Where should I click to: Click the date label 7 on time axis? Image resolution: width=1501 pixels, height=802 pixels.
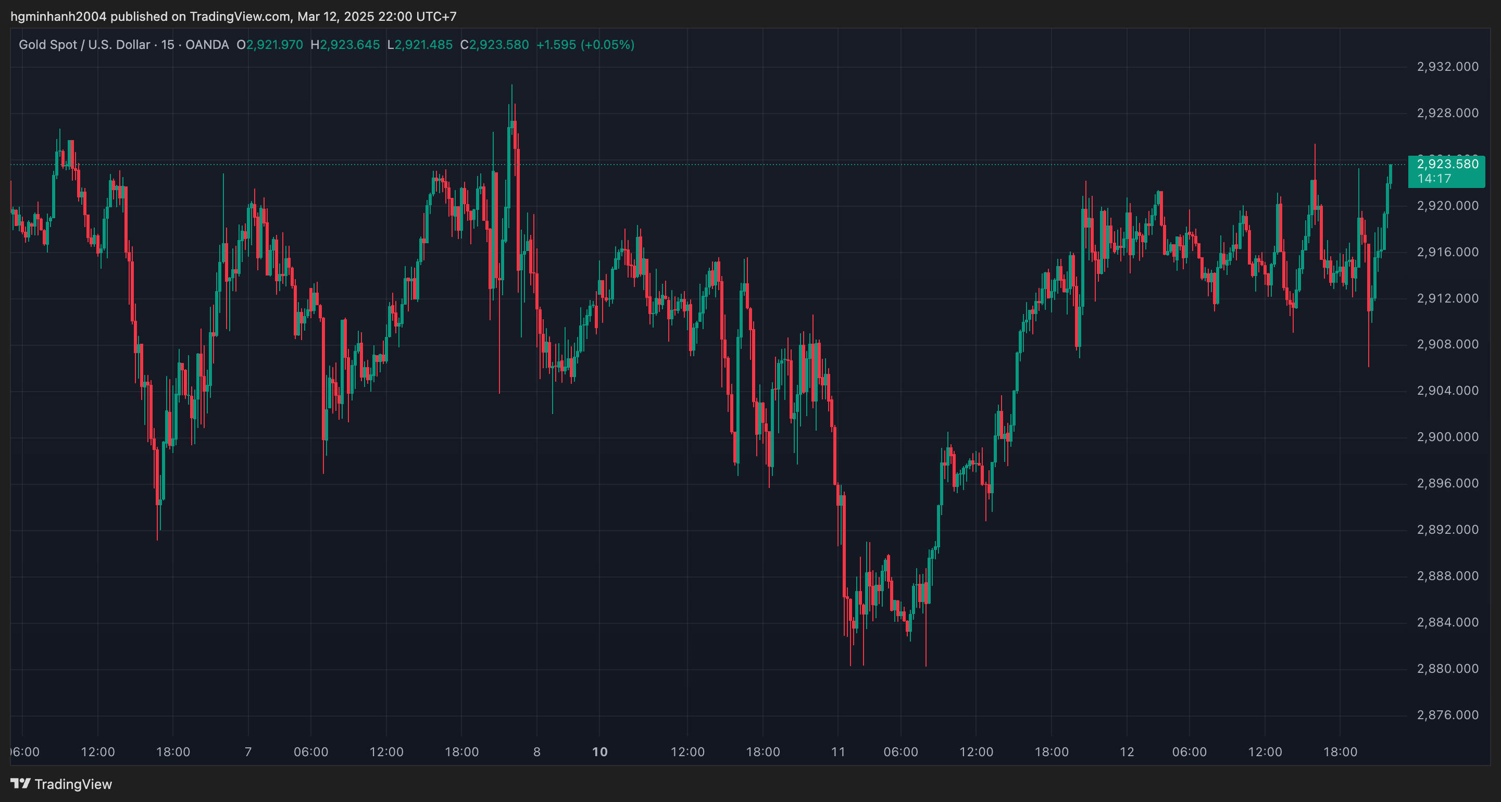point(248,752)
